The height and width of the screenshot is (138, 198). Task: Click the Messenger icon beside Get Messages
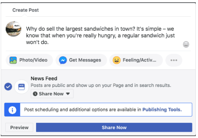pos(63,60)
